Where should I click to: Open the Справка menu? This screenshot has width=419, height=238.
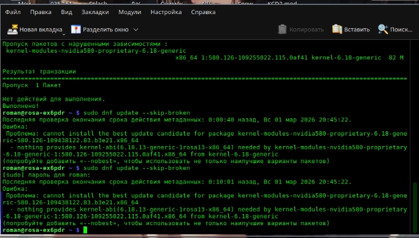tap(203, 12)
